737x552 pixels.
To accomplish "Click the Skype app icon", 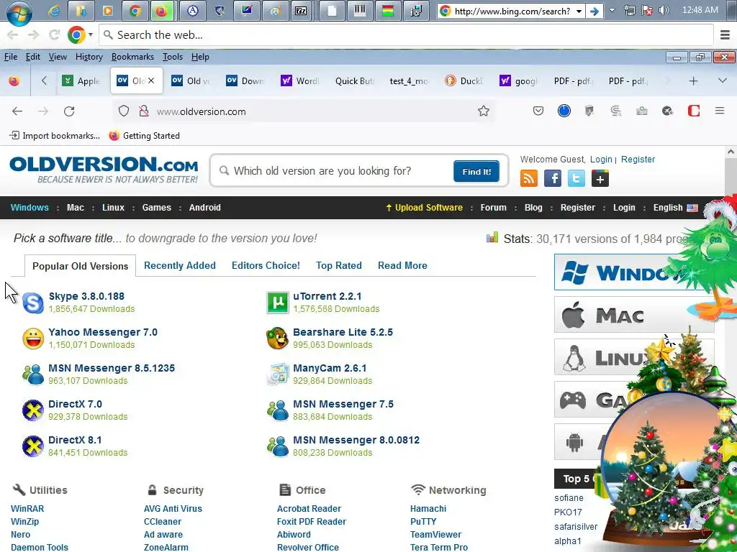I will [x=33, y=303].
